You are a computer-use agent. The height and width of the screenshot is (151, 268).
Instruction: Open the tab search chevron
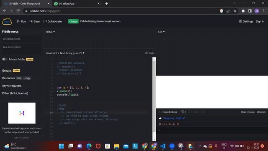(x=234, y=3)
